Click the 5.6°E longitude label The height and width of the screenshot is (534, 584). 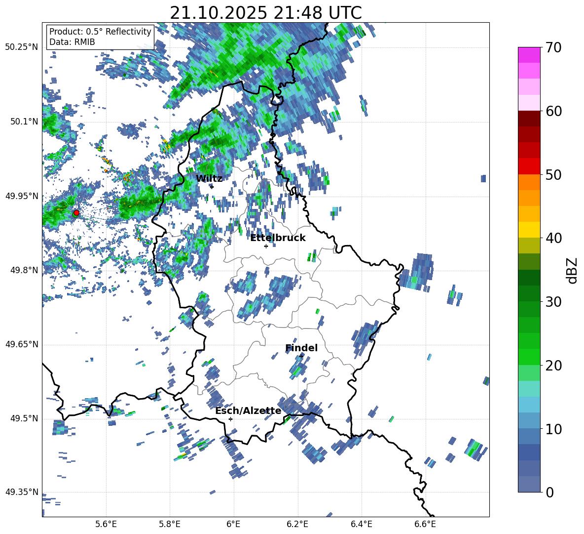pyautogui.click(x=106, y=524)
